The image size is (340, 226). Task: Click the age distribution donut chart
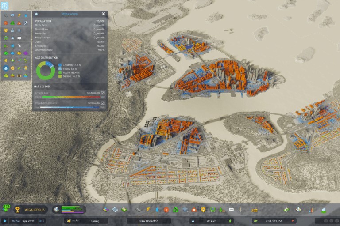(x=46, y=71)
